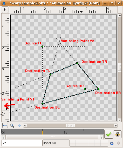Viewport: 123px width, 148px height.
Task: Click the greyed stop render icon
Action: coord(119,143)
